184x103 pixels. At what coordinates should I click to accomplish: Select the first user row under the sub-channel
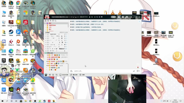(x=56, y=55)
